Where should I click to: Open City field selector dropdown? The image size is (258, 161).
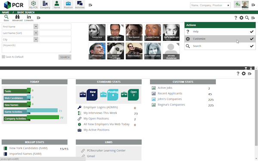36,39
